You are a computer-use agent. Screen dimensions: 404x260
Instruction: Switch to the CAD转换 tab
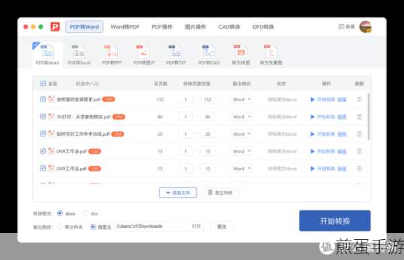229,27
